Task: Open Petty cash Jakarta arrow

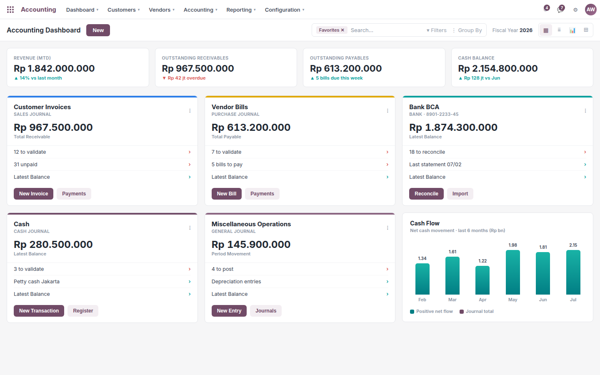Action: [x=190, y=282]
